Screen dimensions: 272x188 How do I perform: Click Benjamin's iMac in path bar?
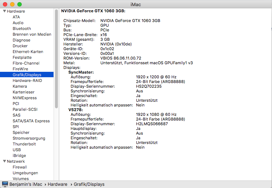coord(26,184)
